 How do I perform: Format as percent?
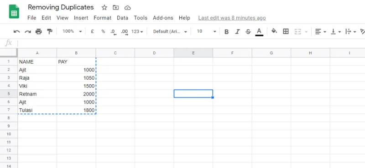point(103,31)
